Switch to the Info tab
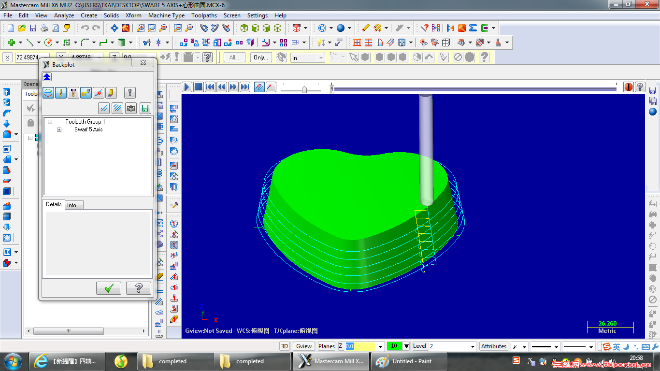This screenshot has width=660, height=371. tap(73, 205)
